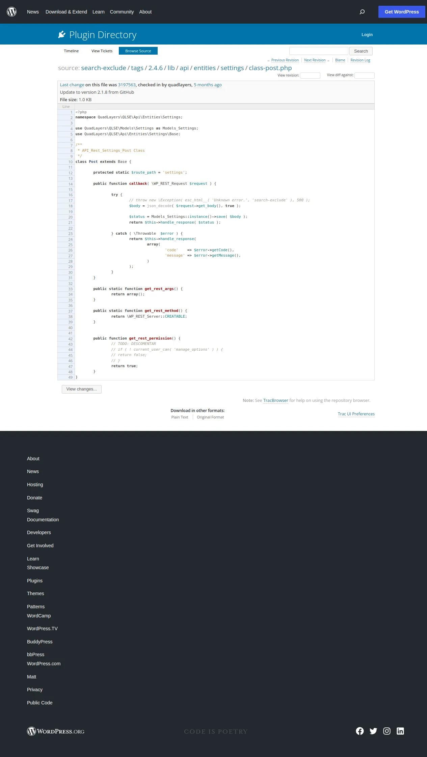Open the entities folder in the source path

tap(205, 68)
